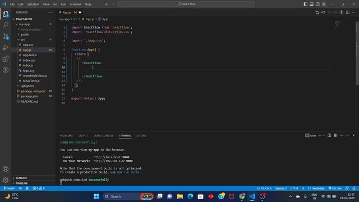The image size is (359, 202).
Task: Maximize the terminal panel size
Action: [x=348, y=136]
